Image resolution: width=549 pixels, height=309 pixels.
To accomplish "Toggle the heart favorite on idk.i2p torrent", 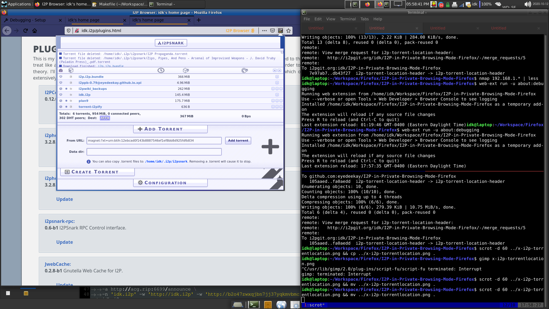I will coord(60,95).
